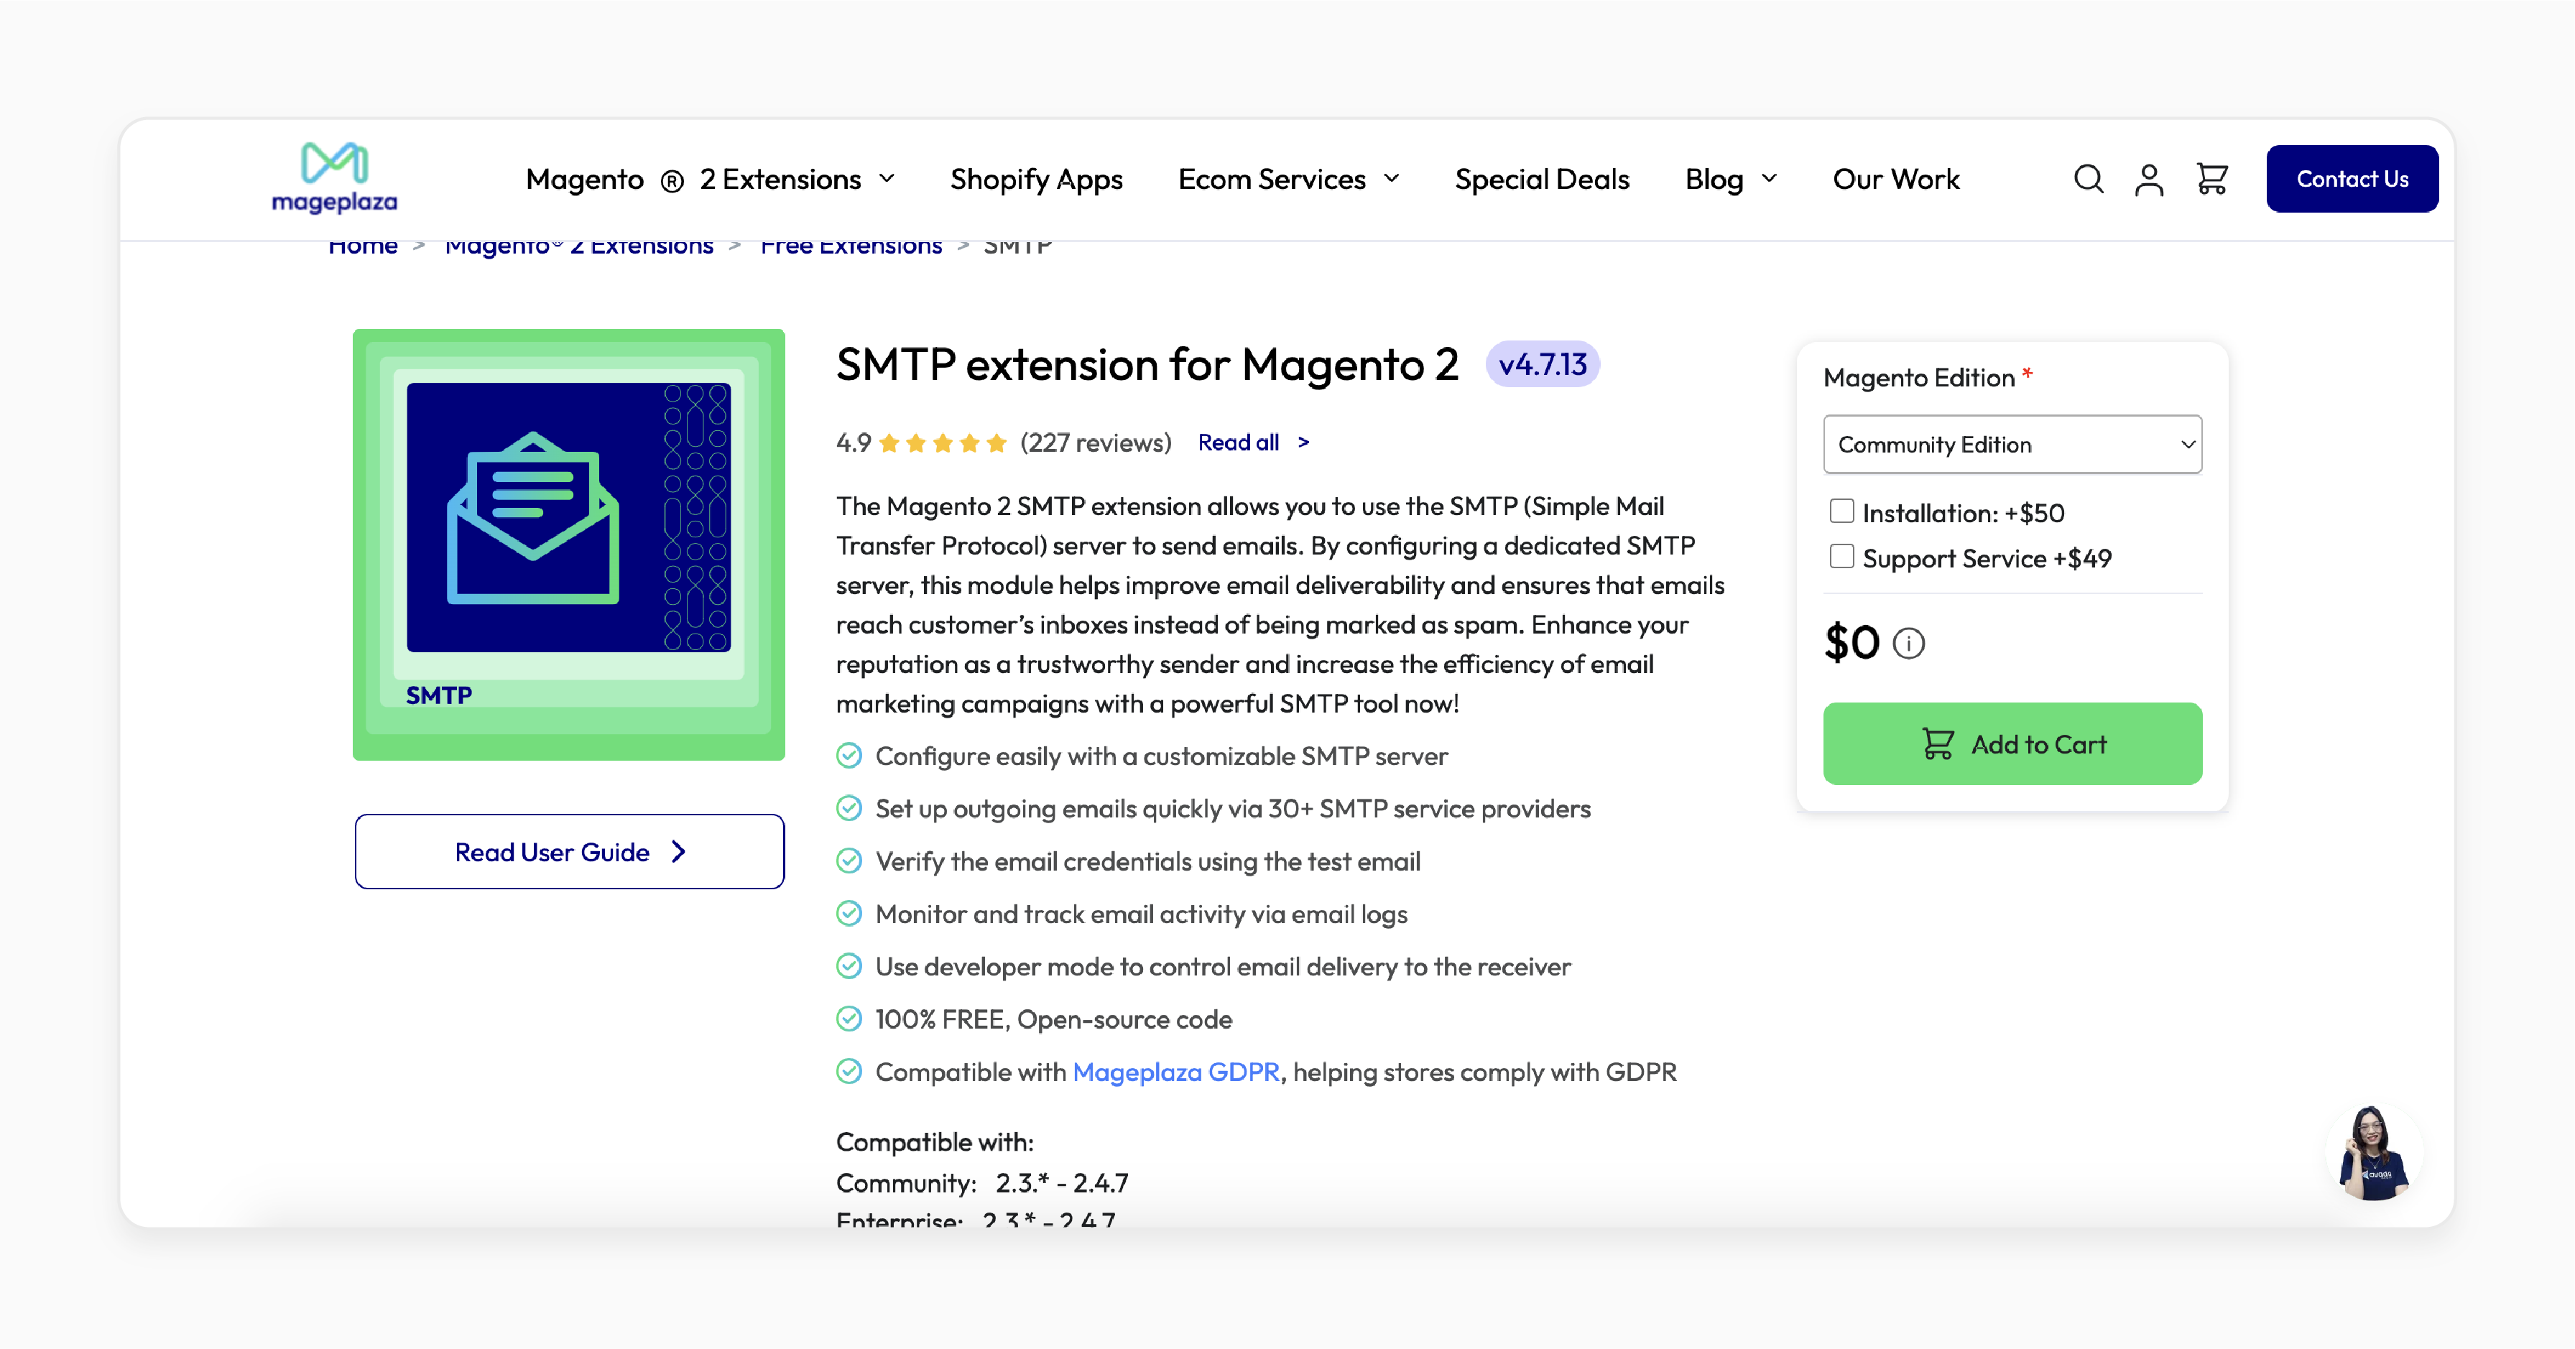Click "Configure easily with a customizable SMTP server"
This screenshot has height=1349, width=2575.
tap(1162, 756)
